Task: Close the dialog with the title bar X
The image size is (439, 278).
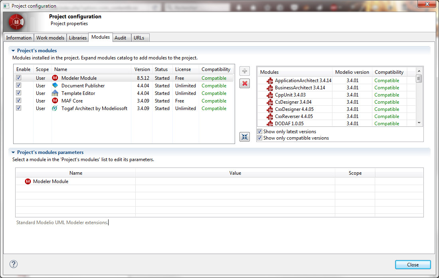Action: [427, 4]
